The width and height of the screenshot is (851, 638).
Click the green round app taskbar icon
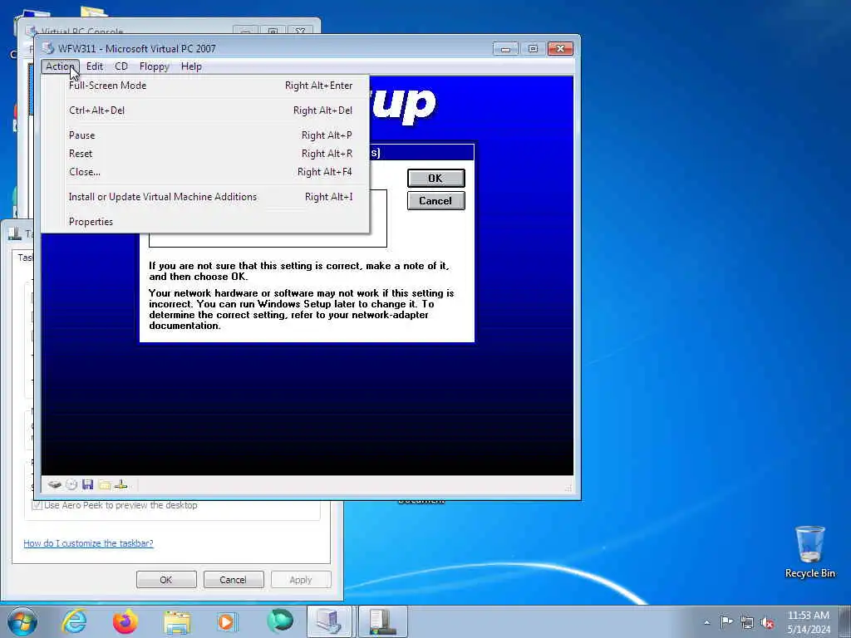(x=279, y=621)
